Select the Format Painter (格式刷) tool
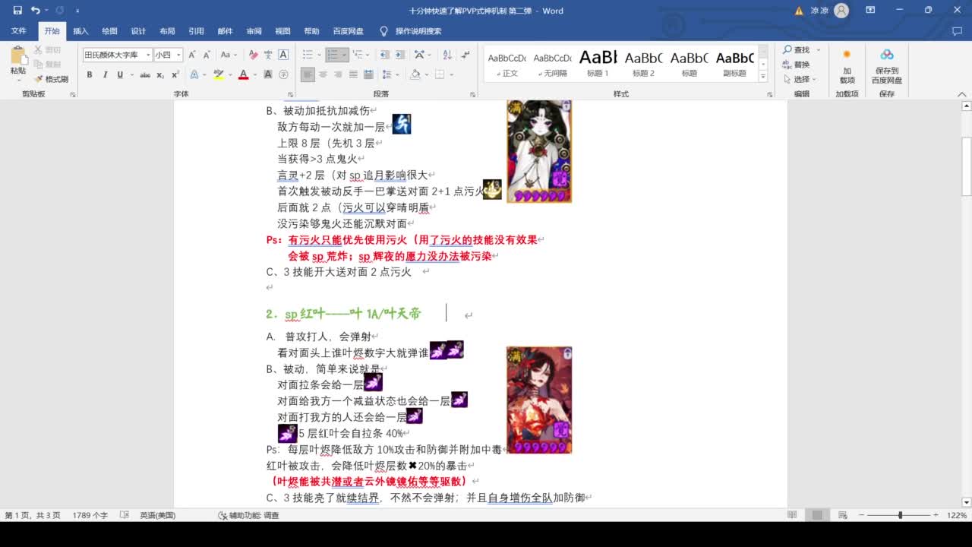Image resolution: width=972 pixels, height=547 pixels. pos(51,79)
